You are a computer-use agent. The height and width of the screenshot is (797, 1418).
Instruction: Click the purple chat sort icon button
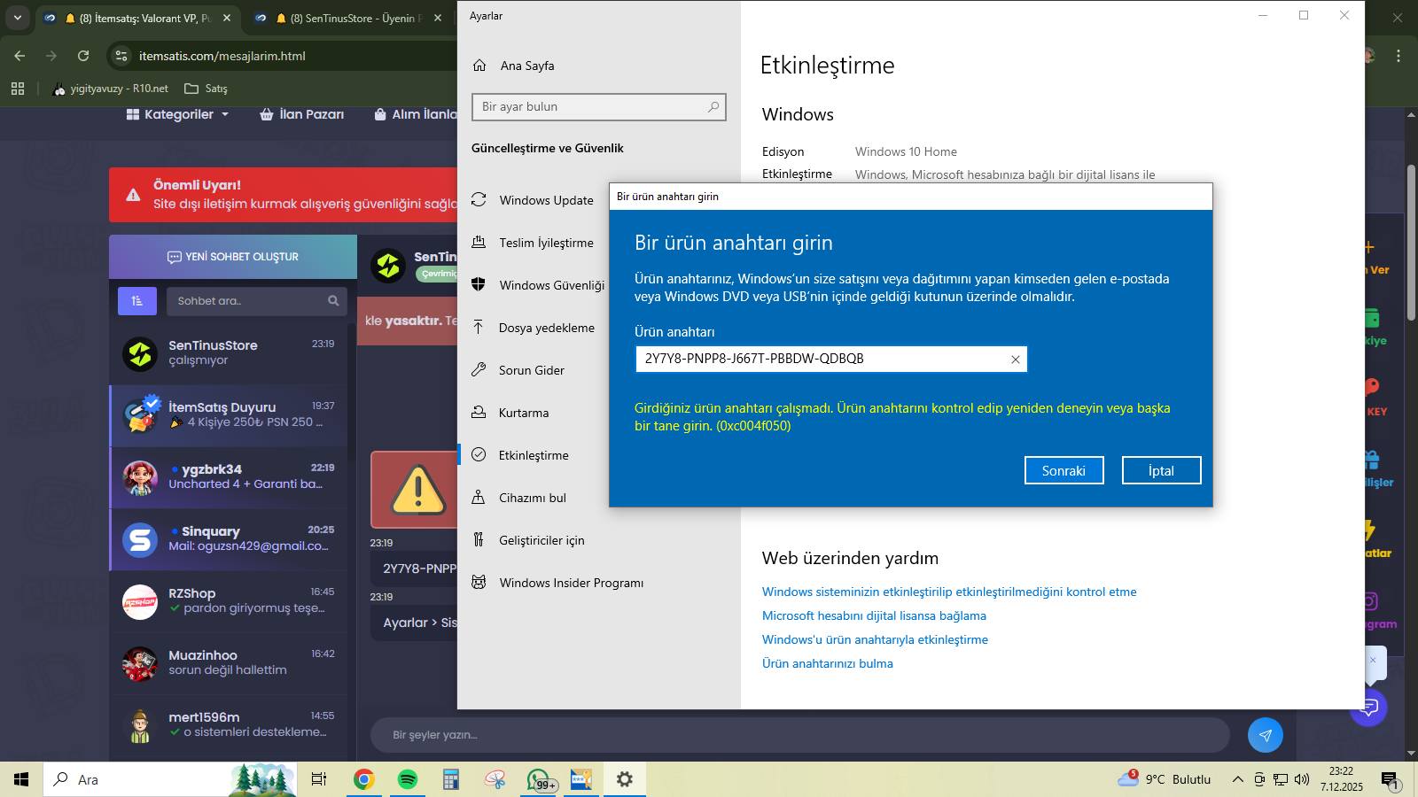tap(137, 301)
